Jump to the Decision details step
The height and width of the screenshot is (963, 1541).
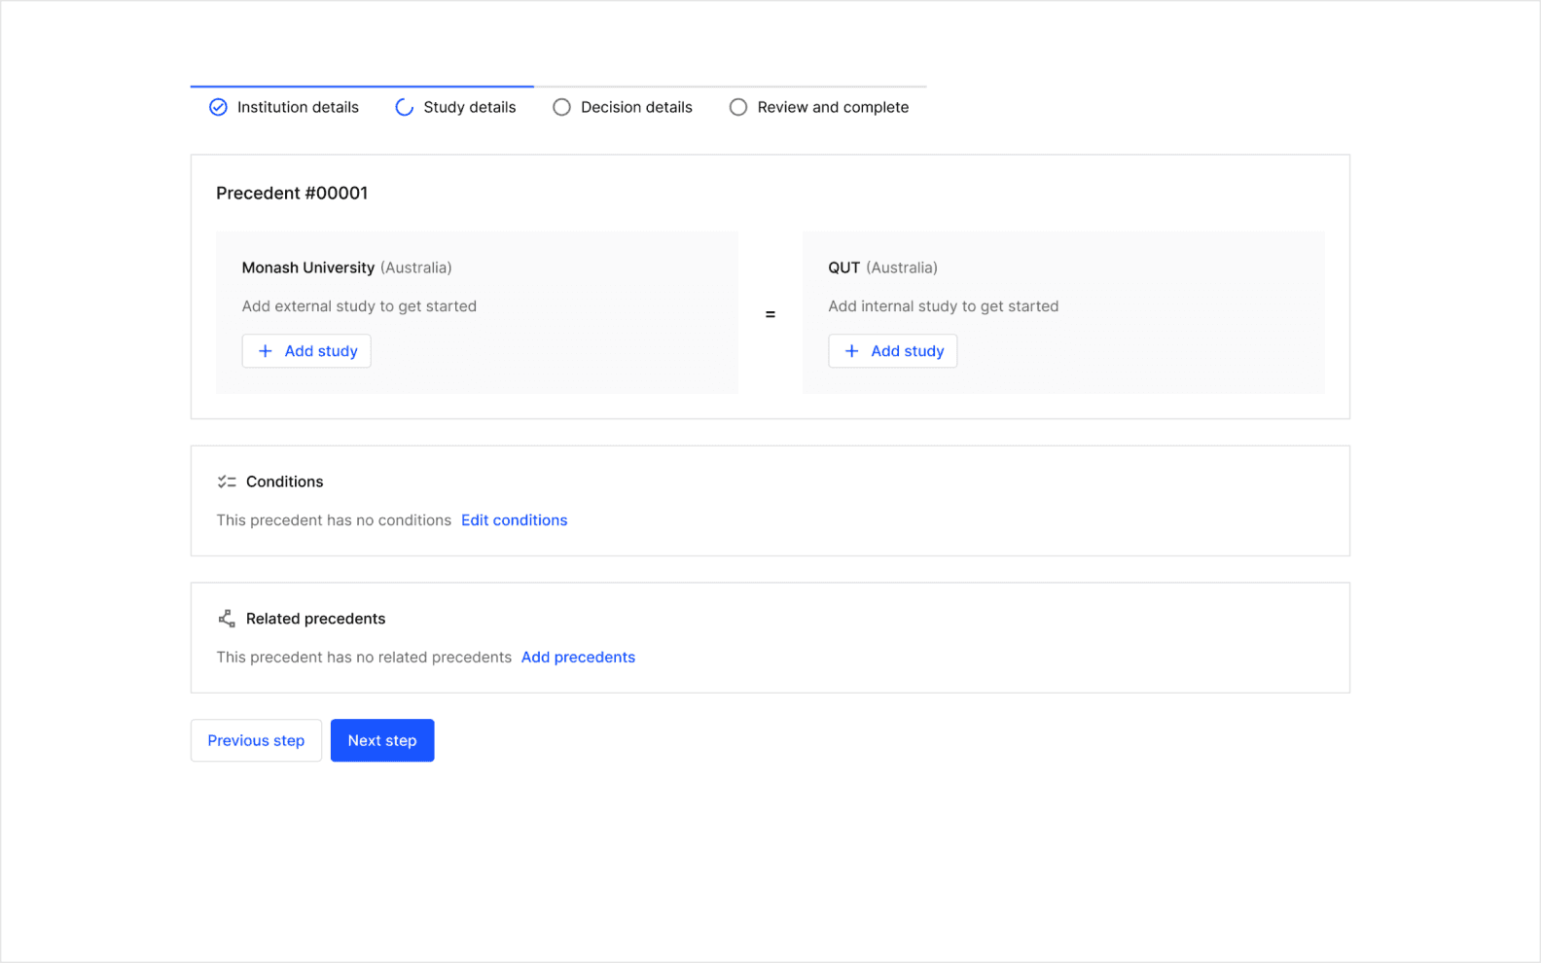(623, 107)
